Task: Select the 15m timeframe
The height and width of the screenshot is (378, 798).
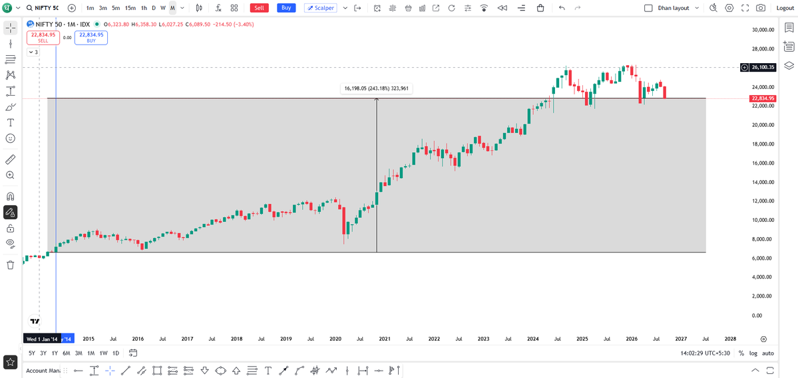Action: coord(130,8)
